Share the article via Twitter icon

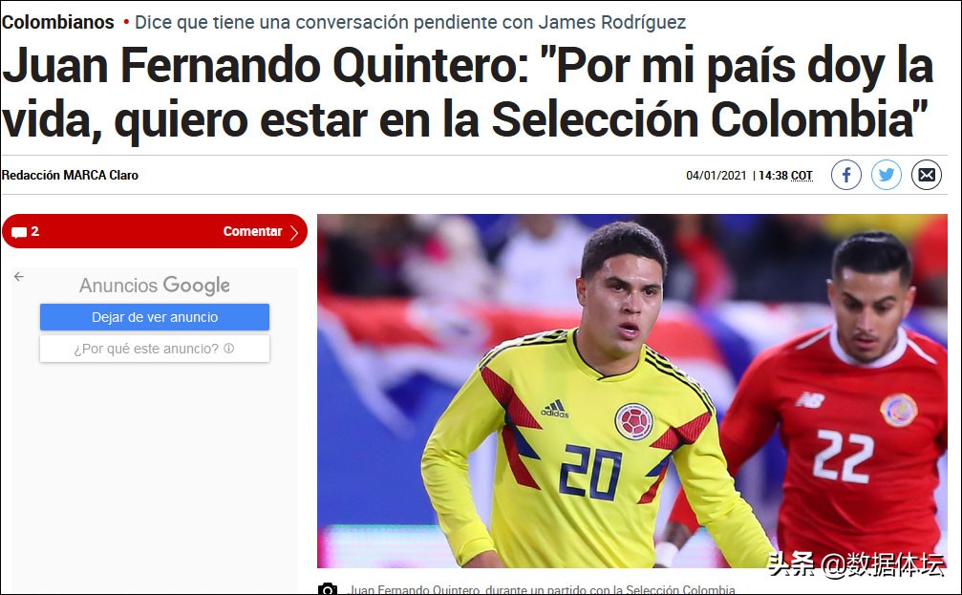click(x=886, y=175)
